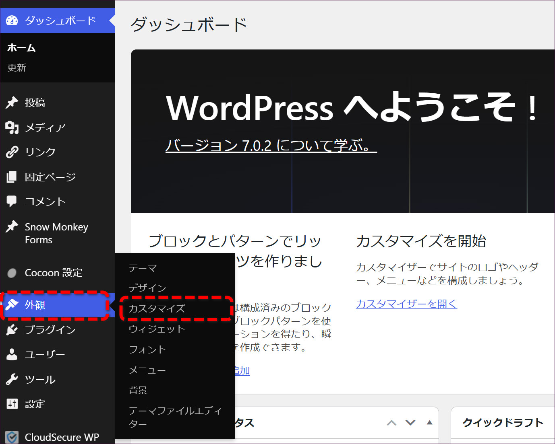Choose デザイン in the flyout menu

pos(147,288)
